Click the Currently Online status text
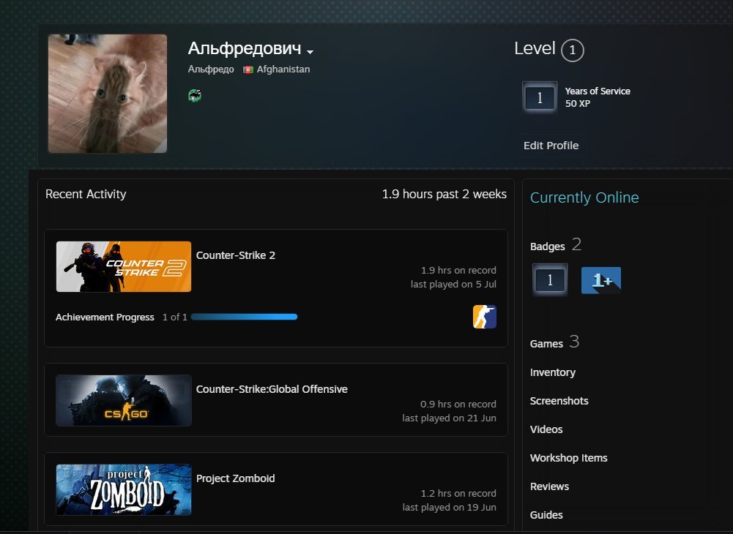 coord(584,198)
